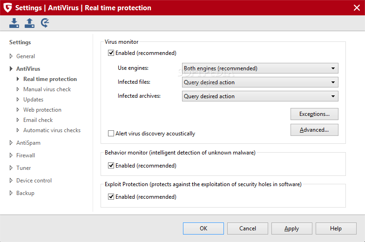The width and height of the screenshot is (365, 242).
Task: Confirm settings with OK button
Action: [x=203, y=229]
